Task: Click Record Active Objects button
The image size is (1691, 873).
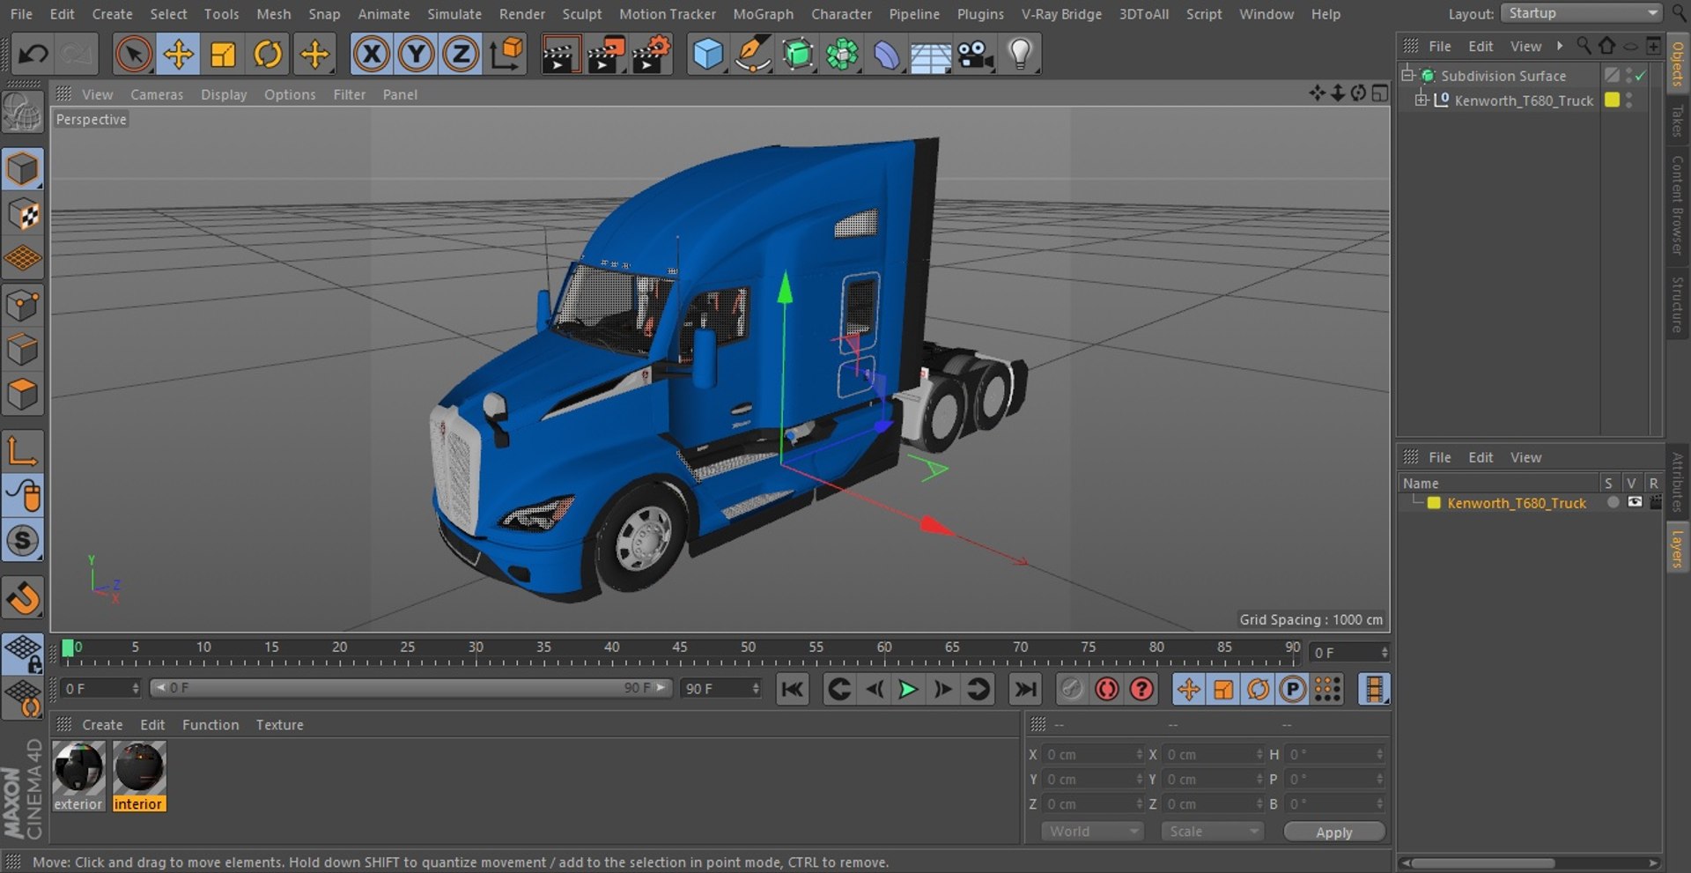Action: 1072,689
